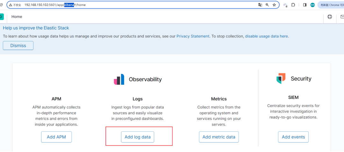344x152 pixels.
Task: Open the Privacy Statement link
Action: pyautogui.click(x=193, y=36)
